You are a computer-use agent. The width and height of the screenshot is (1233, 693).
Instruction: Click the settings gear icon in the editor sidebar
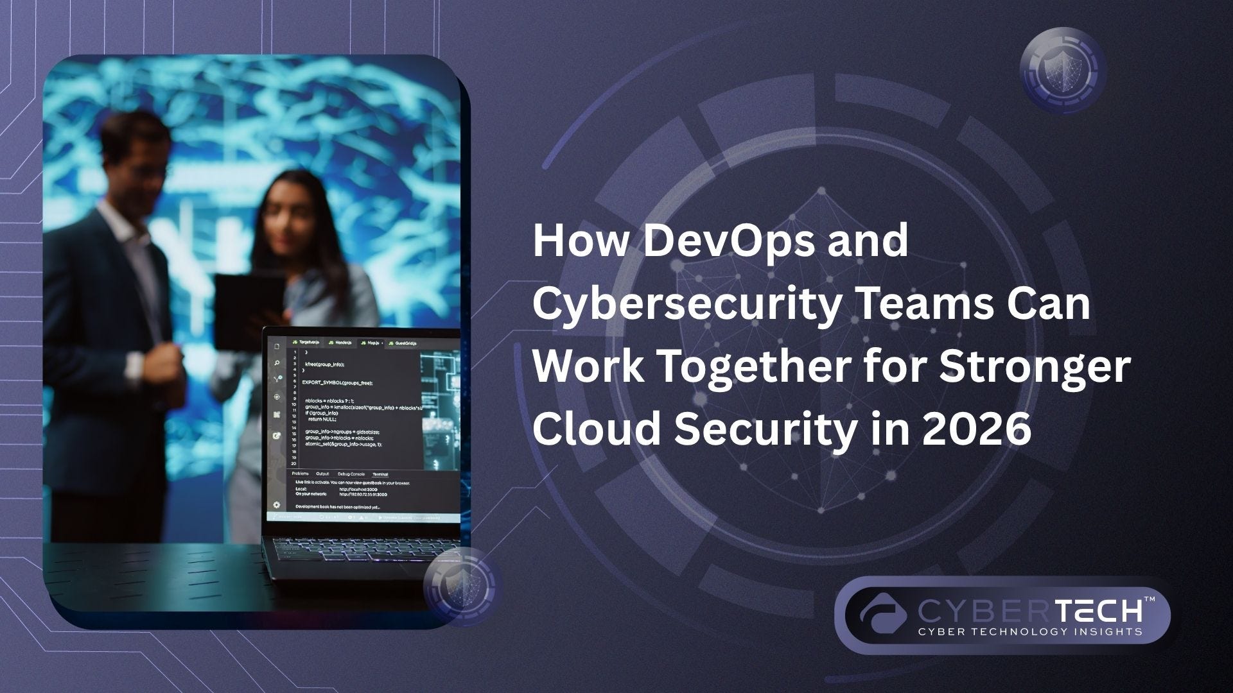pyautogui.click(x=277, y=506)
